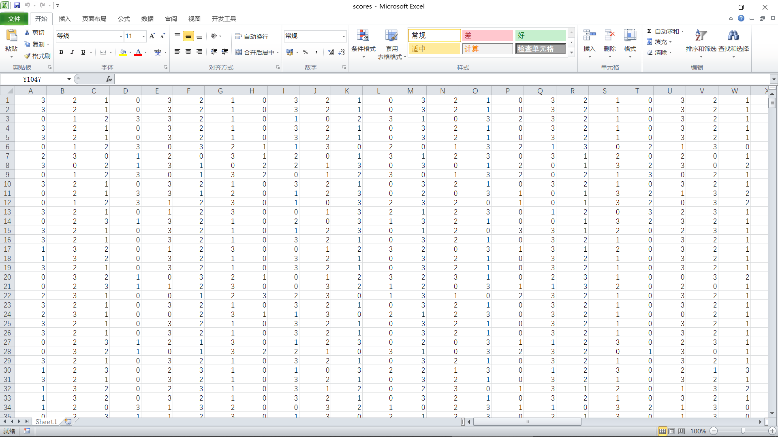Click into the formula bar input
The image size is (778, 437).
pos(442,79)
